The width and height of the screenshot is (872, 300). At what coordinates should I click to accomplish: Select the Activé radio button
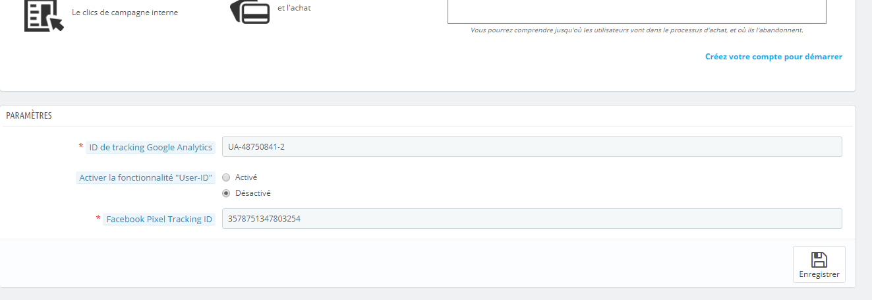[x=226, y=177]
